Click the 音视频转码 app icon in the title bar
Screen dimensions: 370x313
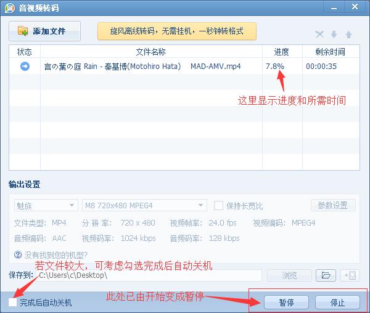(x=10, y=8)
